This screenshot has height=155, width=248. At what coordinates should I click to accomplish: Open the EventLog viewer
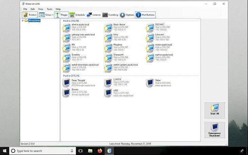[x=110, y=15]
